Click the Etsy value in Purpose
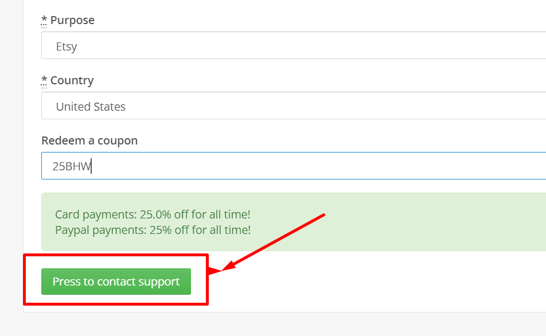This screenshot has width=546, height=336. pos(67,46)
